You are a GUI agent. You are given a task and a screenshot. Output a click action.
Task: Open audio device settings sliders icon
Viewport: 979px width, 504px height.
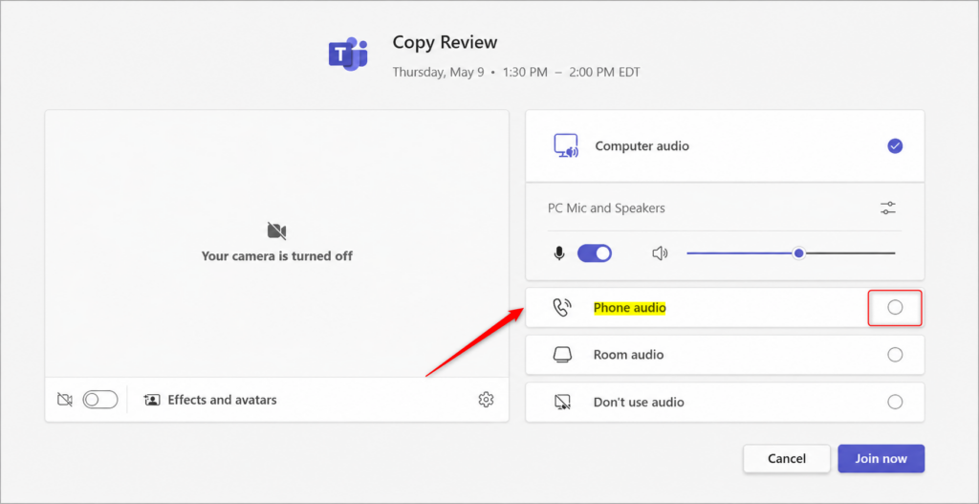[888, 208]
